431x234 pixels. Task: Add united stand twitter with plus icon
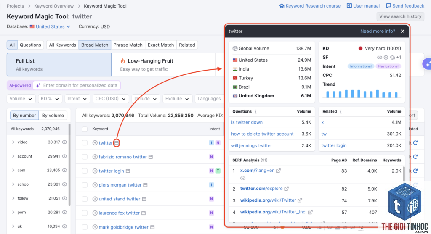(95, 199)
